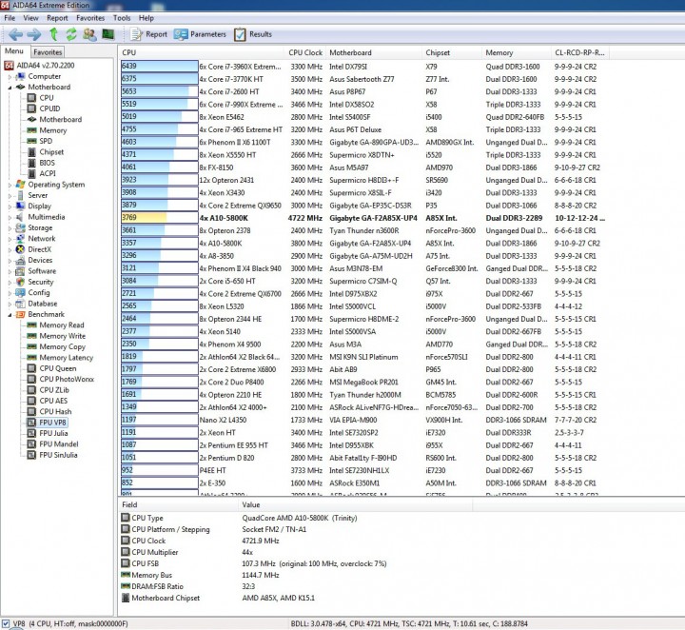Open the Report toolbar button
This screenshot has height=630, width=685.
tap(149, 34)
